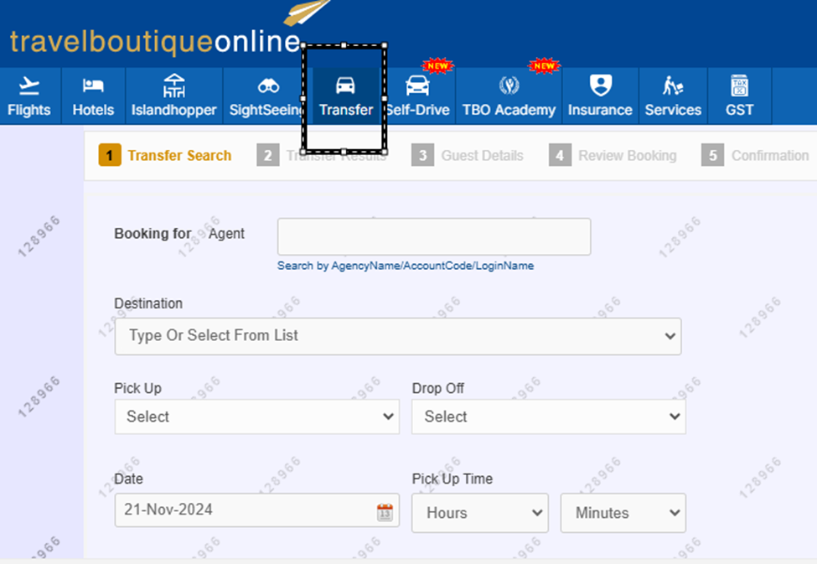Click the SightSeeing binoculars icon
The height and width of the screenshot is (564, 817).
(268, 85)
